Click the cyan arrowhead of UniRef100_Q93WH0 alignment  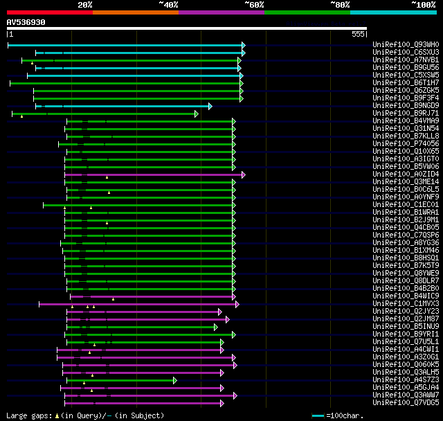(244, 45)
